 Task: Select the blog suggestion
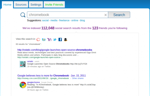[x=83, y=20]
